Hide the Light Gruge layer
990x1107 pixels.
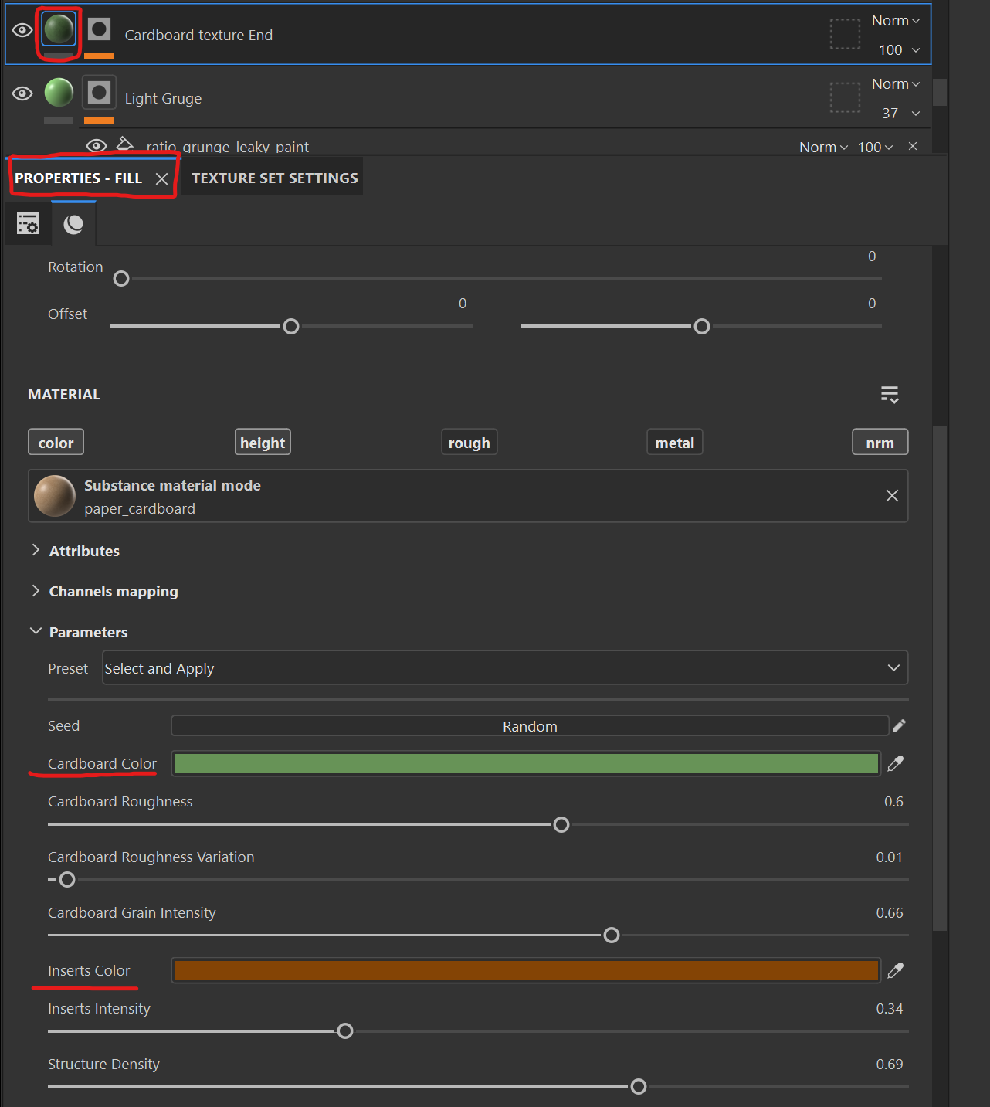22,93
